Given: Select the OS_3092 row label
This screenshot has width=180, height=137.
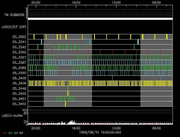Looking at the screenshot, I should coord(19,37).
